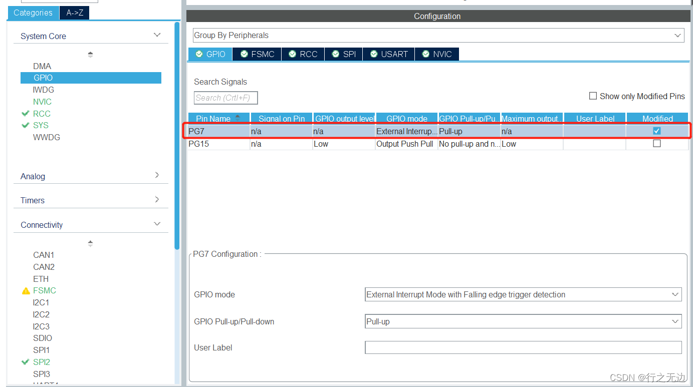Select GPIO in System Core list
The height and width of the screenshot is (387, 693).
(x=91, y=78)
